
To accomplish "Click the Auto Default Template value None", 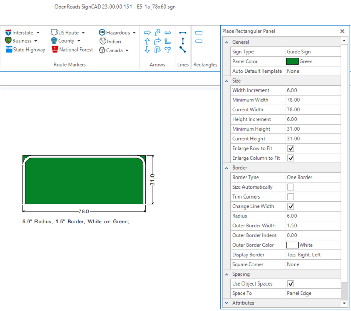I will [x=313, y=71].
